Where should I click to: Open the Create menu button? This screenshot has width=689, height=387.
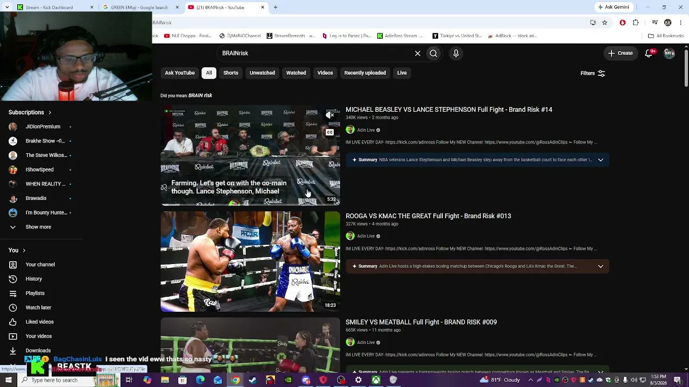click(620, 53)
